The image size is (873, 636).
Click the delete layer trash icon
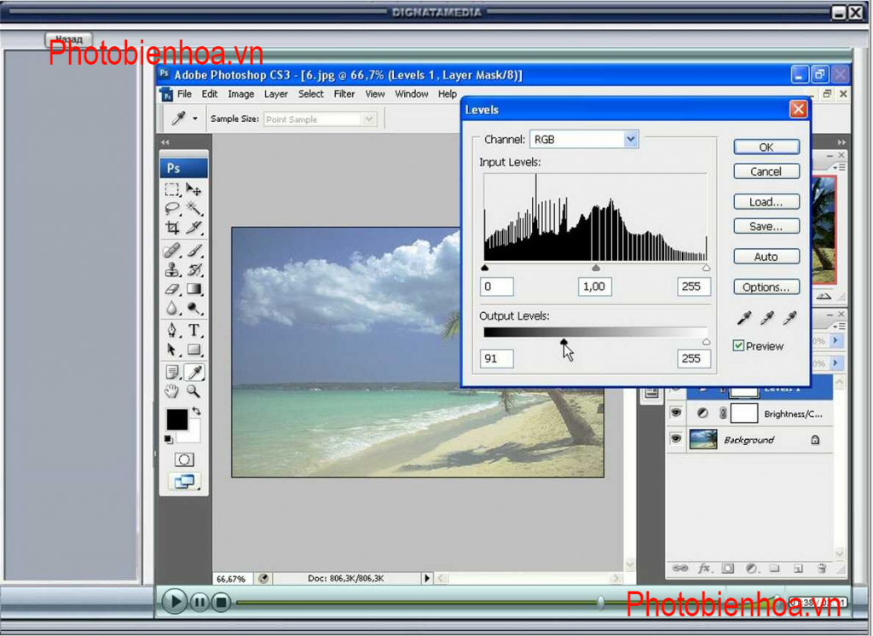tap(822, 569)
